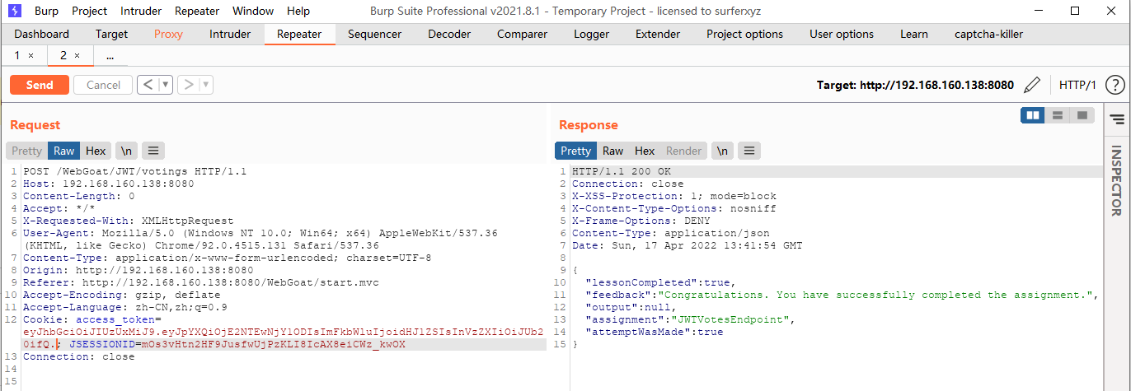Add a new Repeater tab with the ellipsis
The image size is (1131, 391).
[x=110, y=55]
